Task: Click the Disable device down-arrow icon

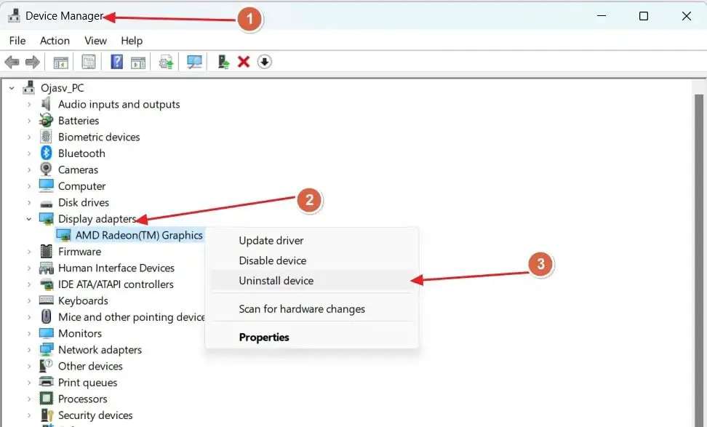Action: click(264, 62)
